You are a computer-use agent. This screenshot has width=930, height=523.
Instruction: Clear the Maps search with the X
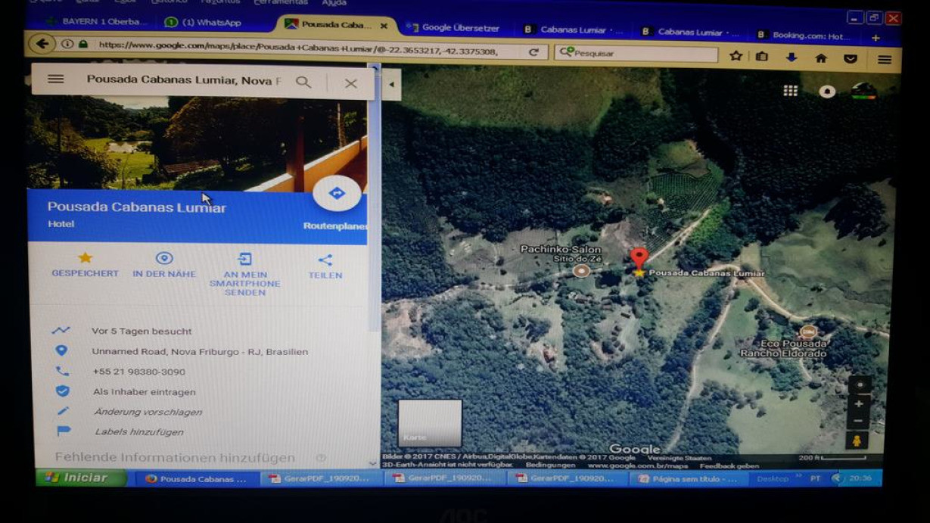(350, 83)
